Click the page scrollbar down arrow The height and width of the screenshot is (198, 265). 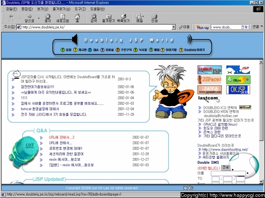[x=261, y=182]
